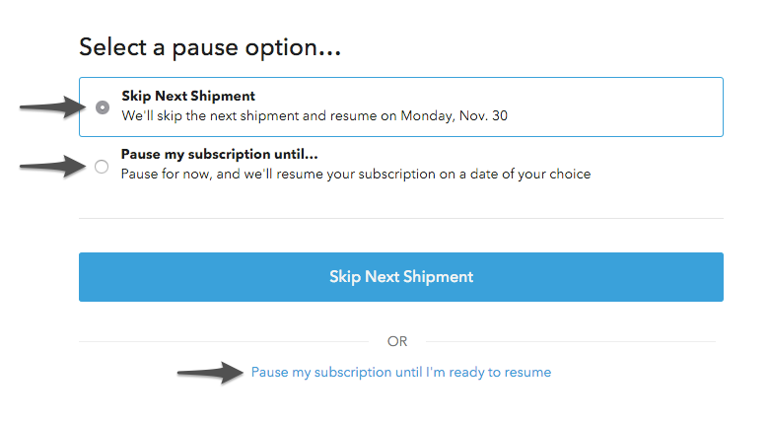Click the bold Skip Next Shipment option title

188,97
